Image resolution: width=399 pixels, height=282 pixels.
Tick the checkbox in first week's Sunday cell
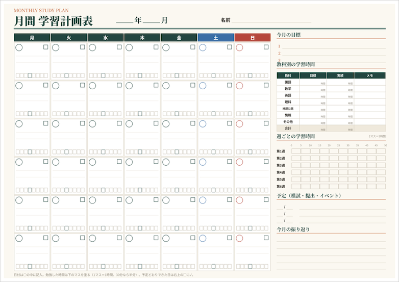266,47
